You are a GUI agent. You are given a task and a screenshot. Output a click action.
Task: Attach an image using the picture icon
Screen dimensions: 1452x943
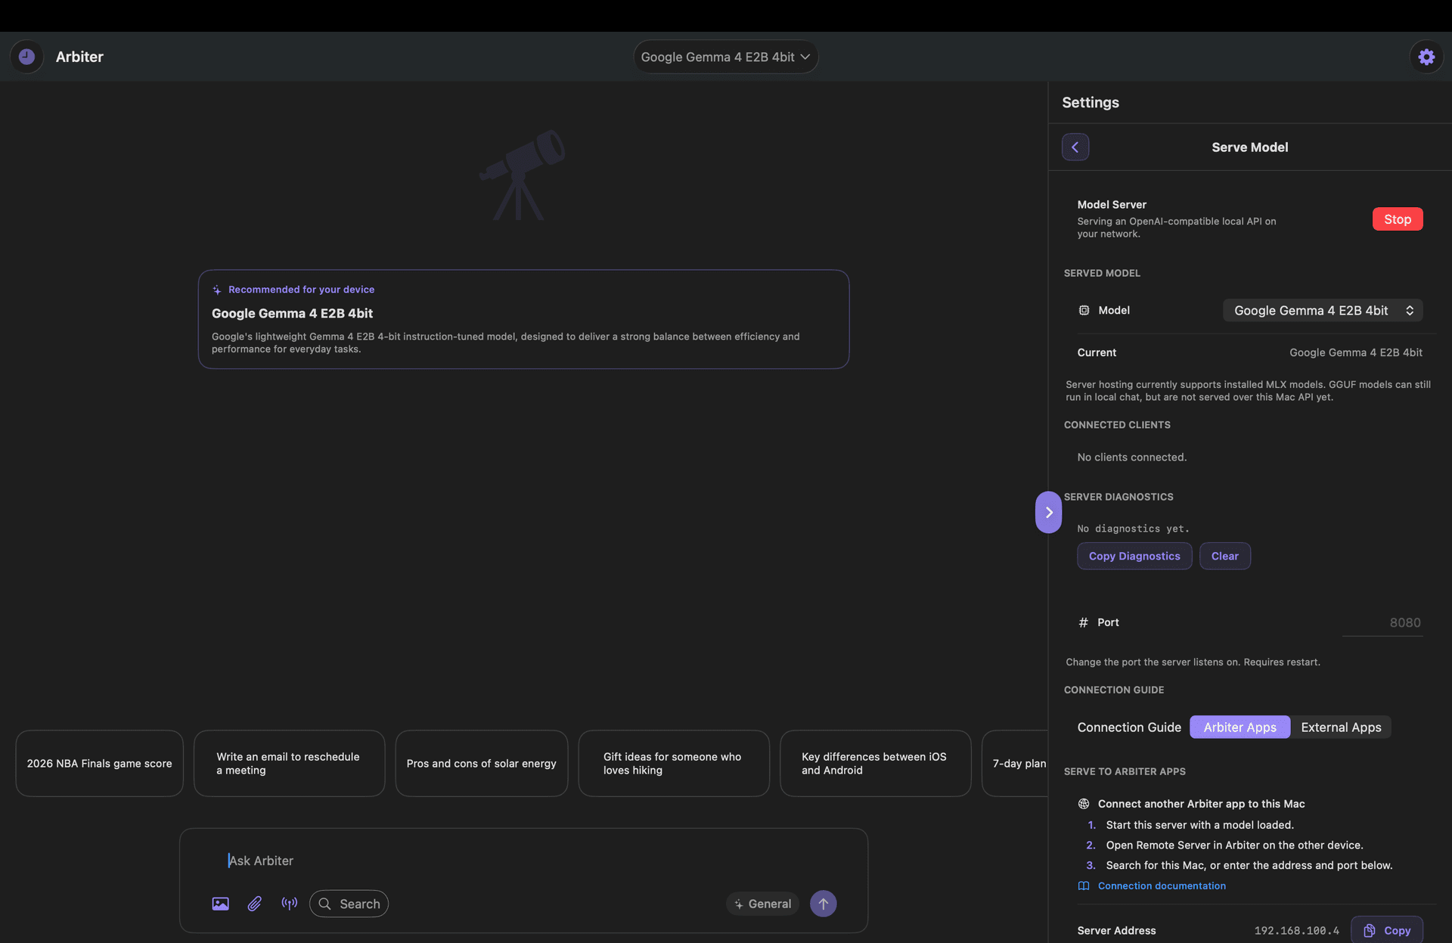(x=220, y=904)
